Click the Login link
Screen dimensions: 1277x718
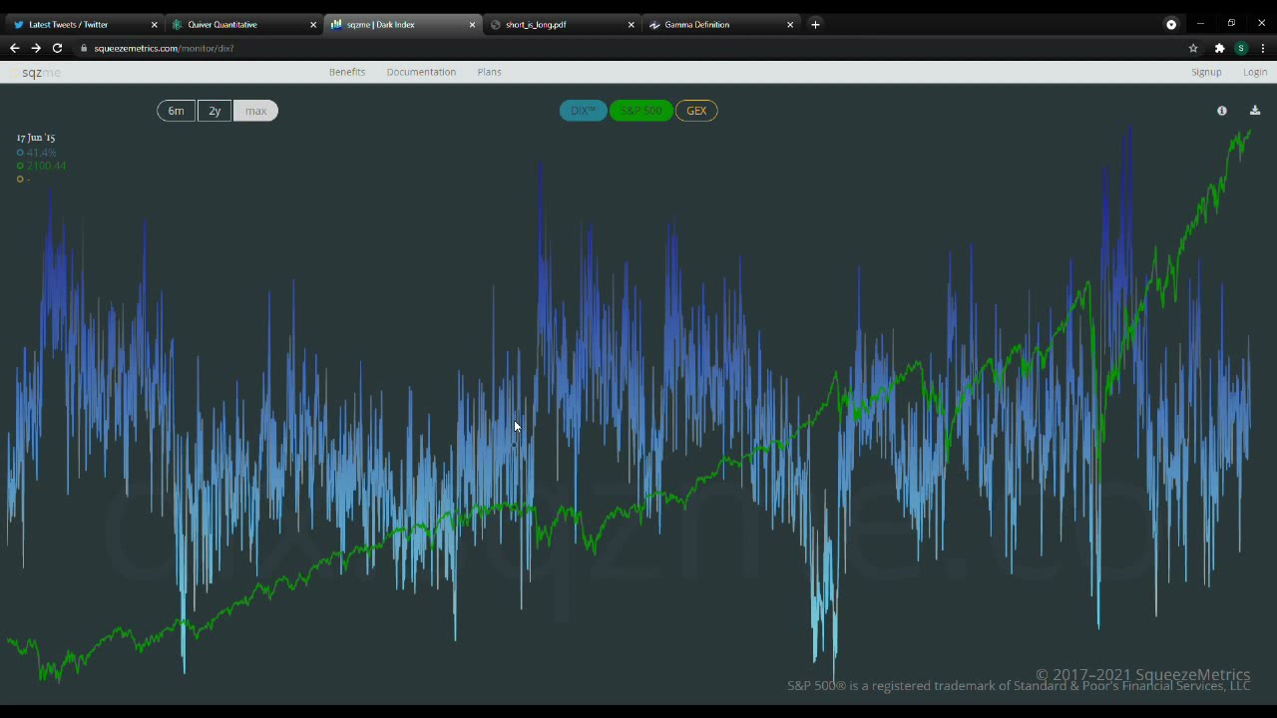1255,72
